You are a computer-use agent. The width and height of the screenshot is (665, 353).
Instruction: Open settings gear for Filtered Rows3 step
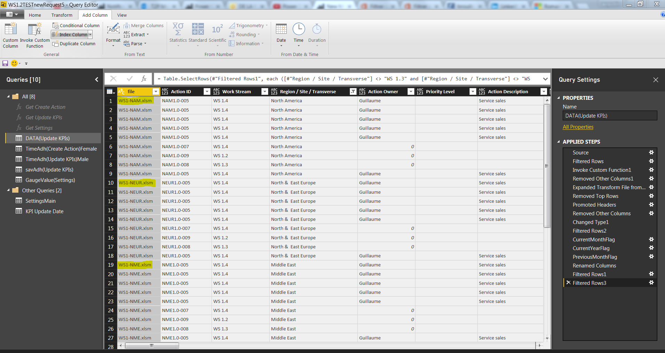pyautogui.click(x=651, y=283)
